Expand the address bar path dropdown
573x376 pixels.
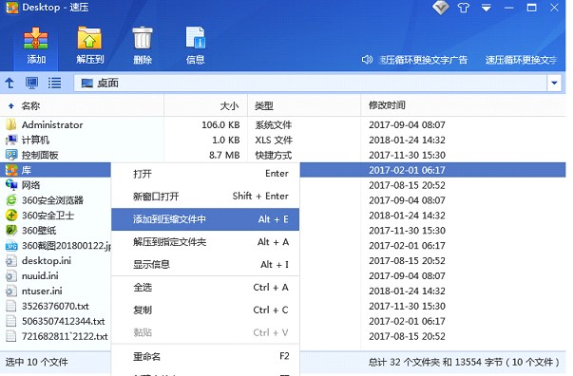[x=554, y=84]
